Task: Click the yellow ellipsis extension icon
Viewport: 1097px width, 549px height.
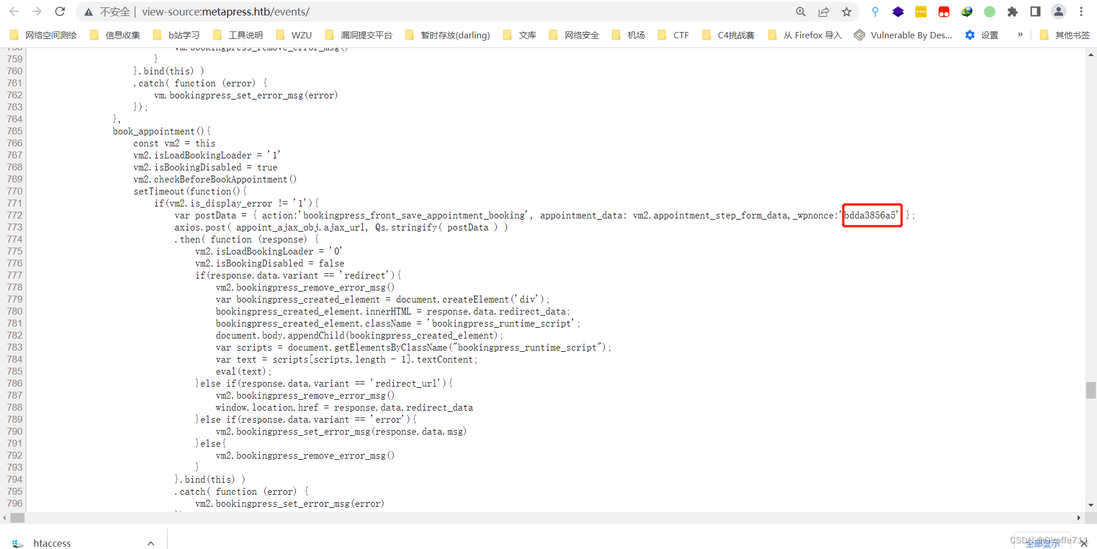Action: [921, 11]
